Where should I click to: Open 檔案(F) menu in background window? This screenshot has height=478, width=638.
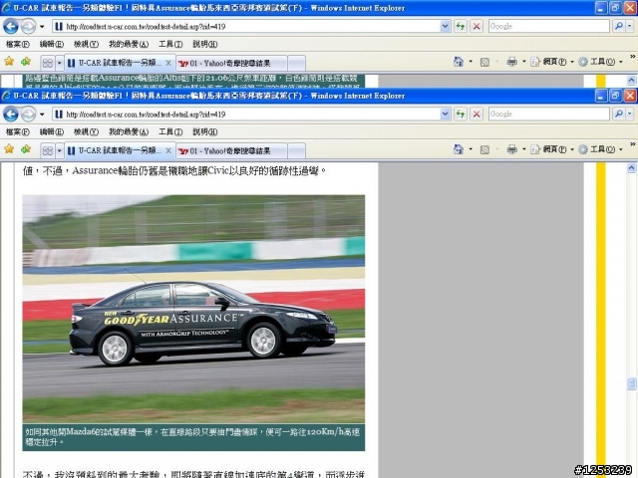(18, 44)
